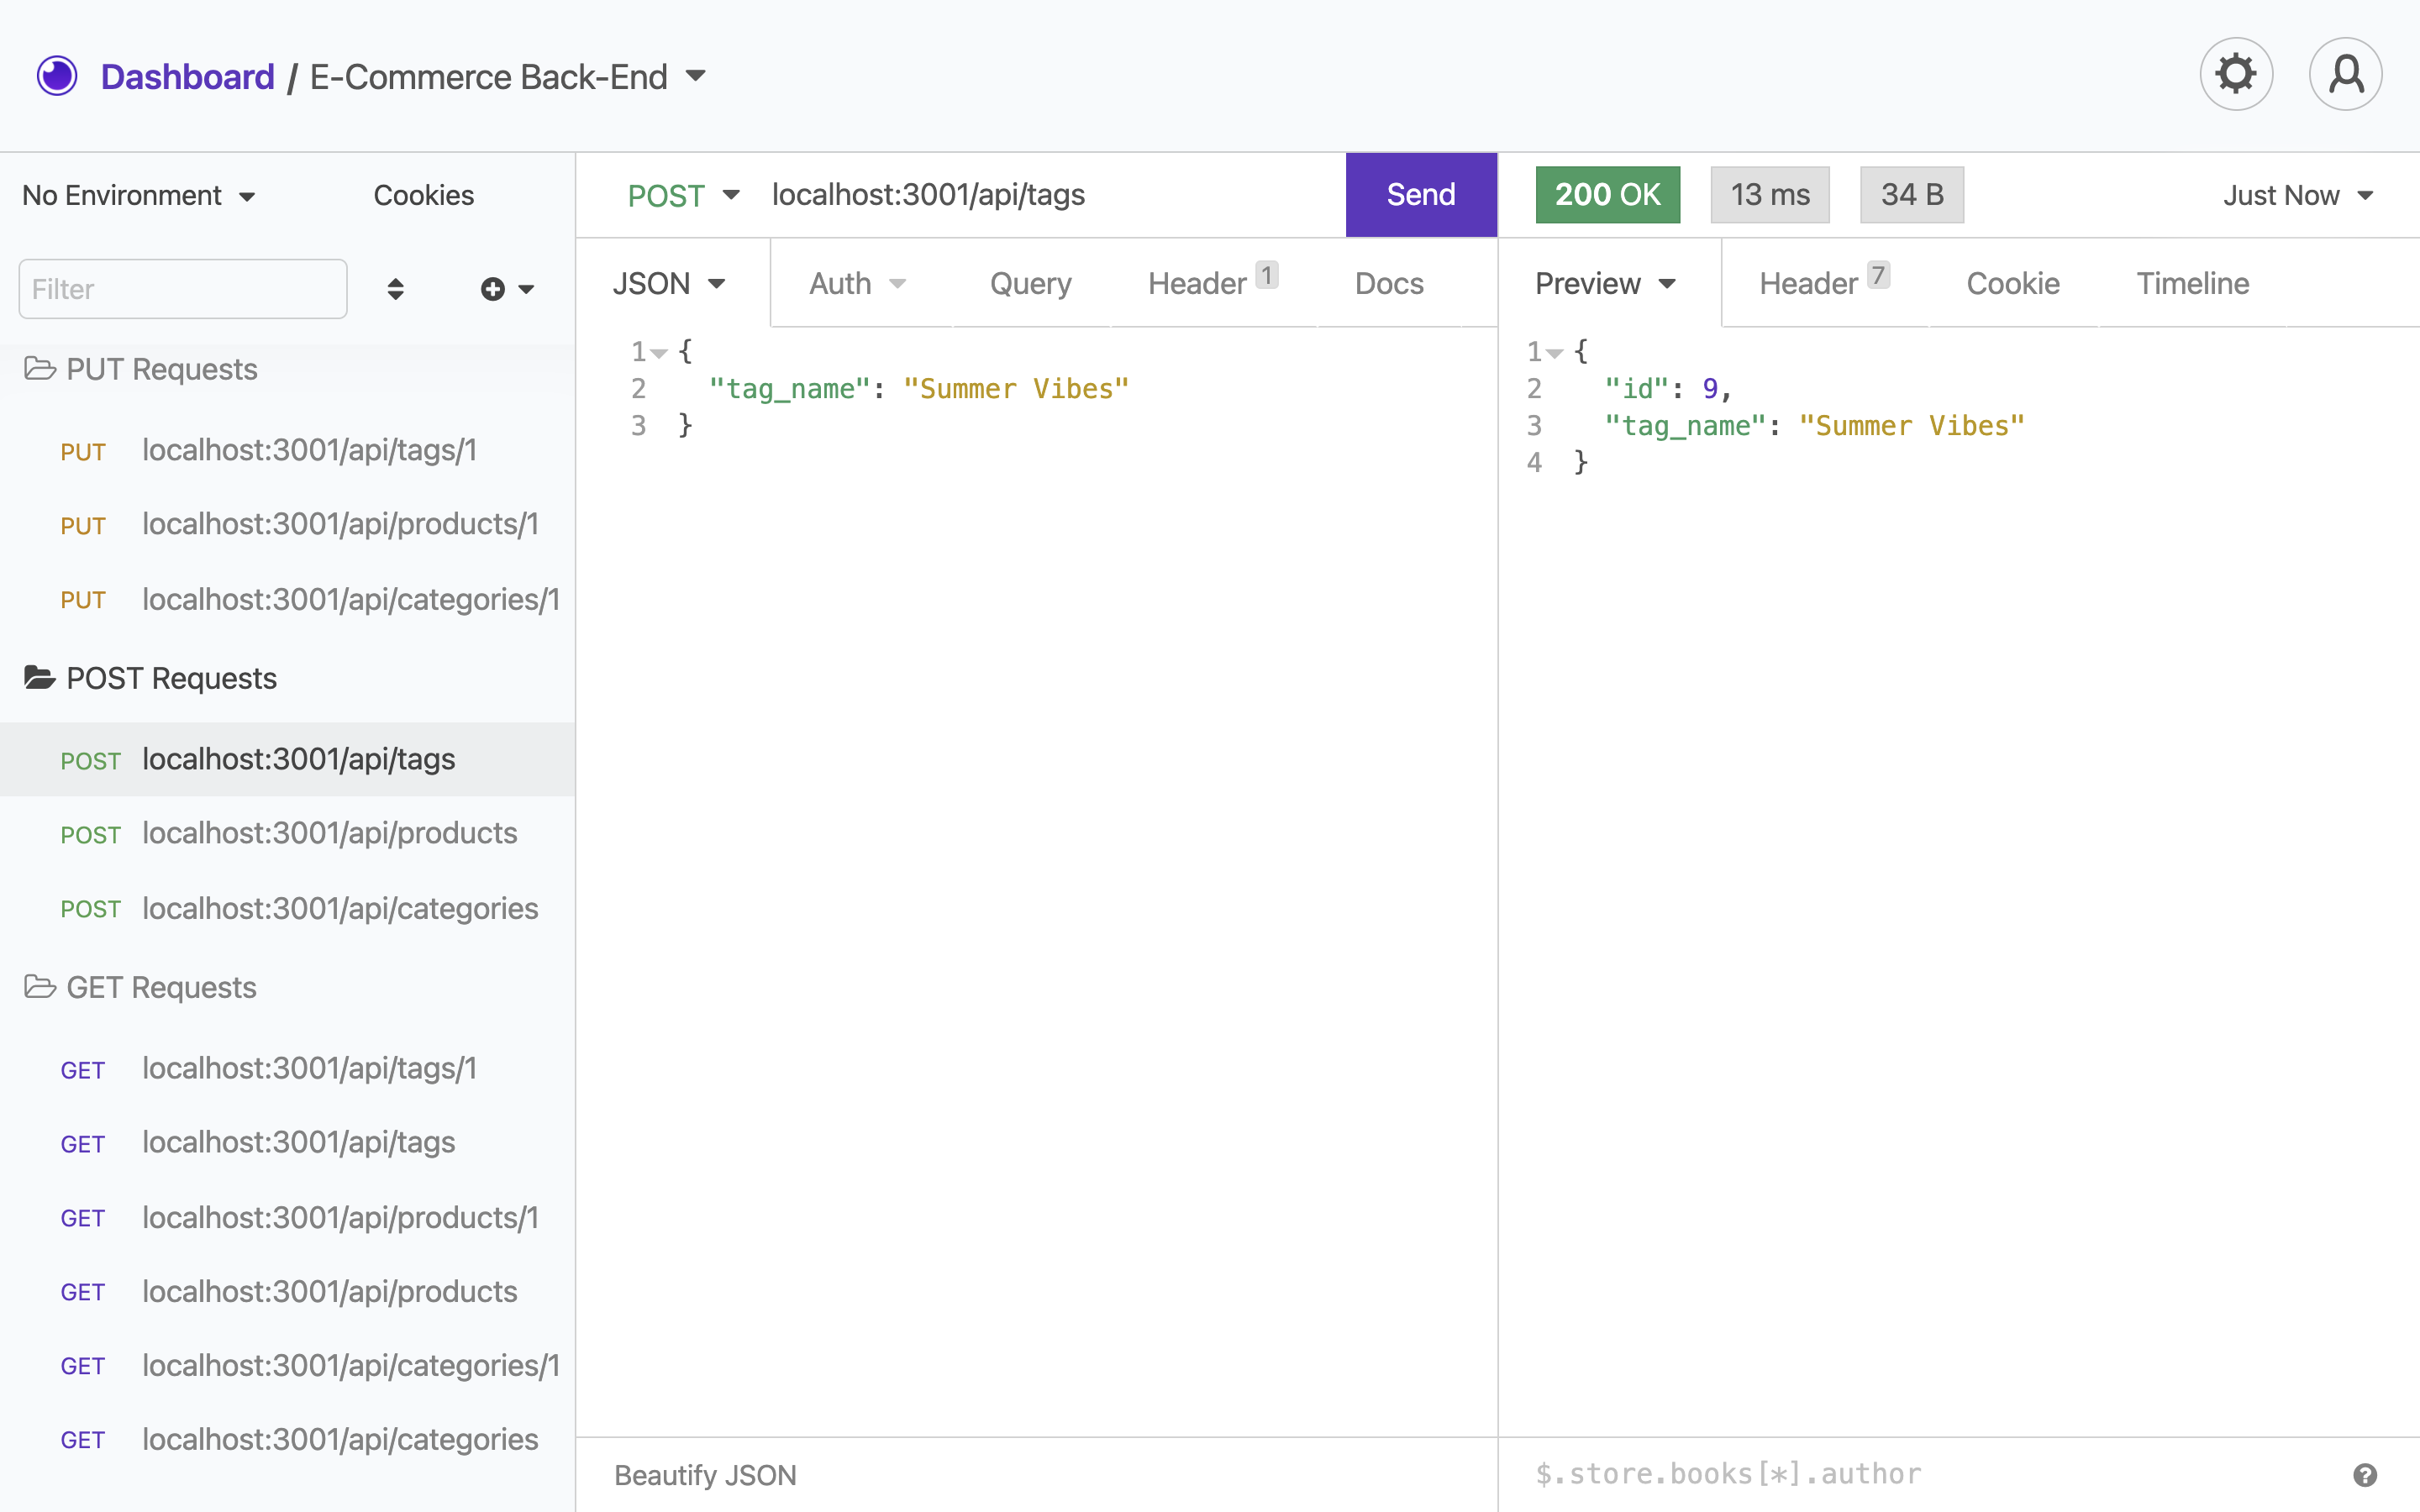Open application settings via gear icon
The image size is (2420, 1512).
pyautogui.click(x=2236, y=73)
